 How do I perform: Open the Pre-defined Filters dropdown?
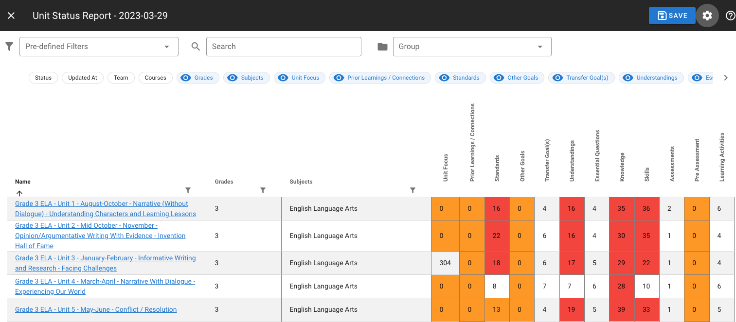[x=99, y=47]
